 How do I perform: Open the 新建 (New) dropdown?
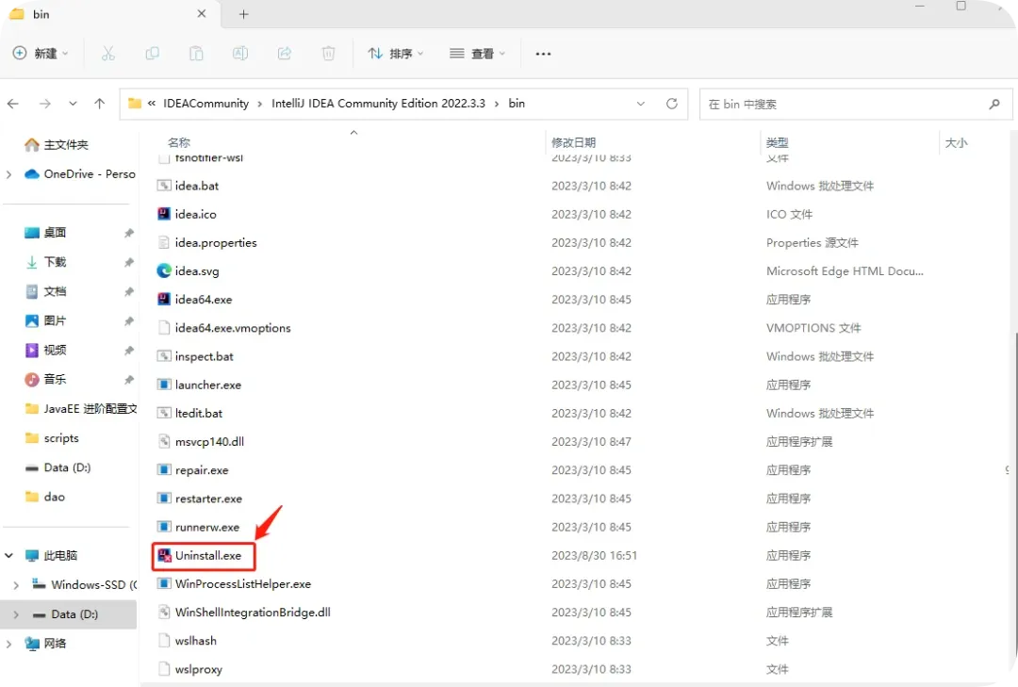pyautogui.click(x=41, y=54)
